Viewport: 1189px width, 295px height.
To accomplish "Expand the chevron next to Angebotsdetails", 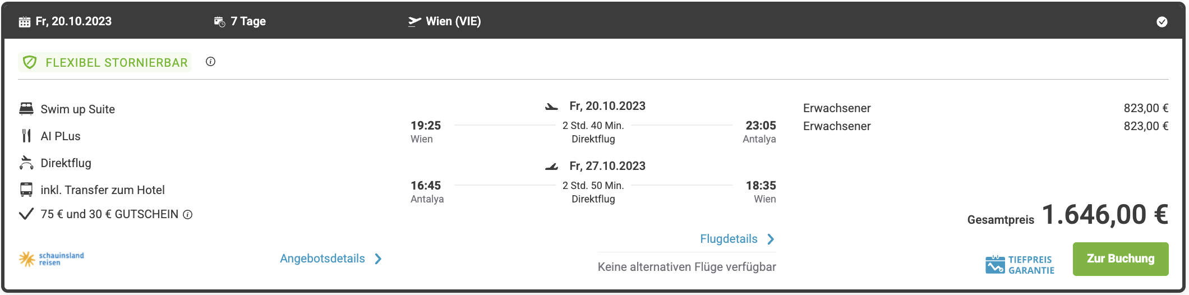I will 379,259.
